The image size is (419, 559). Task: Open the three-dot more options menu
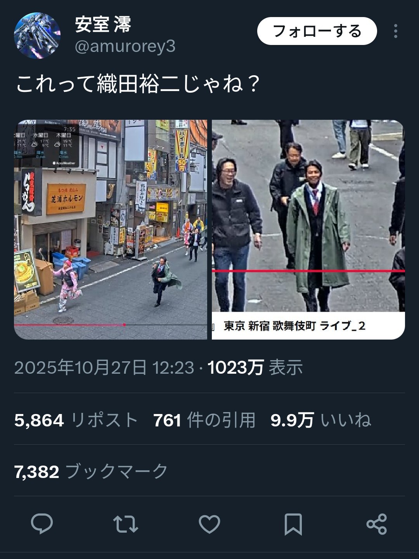(x=395, y=31)
